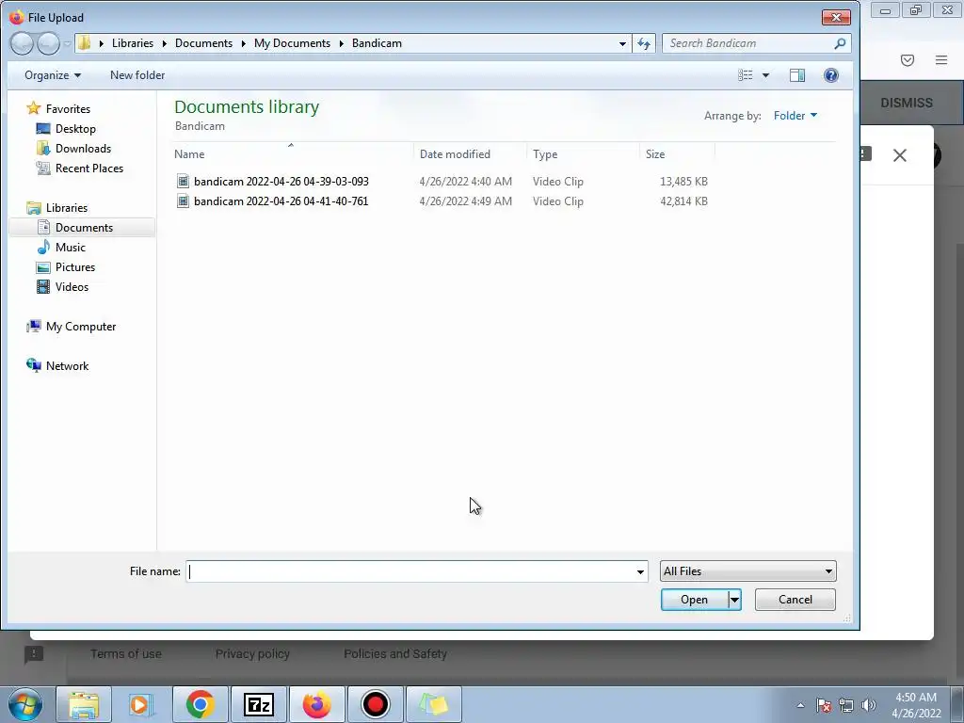
Task: Open the All Files type filter
Action: coord(748,571)
